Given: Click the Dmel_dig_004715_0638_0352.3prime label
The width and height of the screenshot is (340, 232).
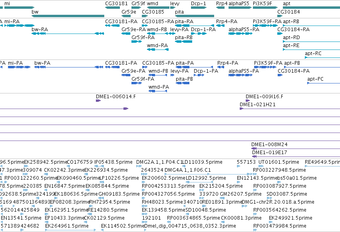Looking at the screenshot, I should tap(190, 226).
